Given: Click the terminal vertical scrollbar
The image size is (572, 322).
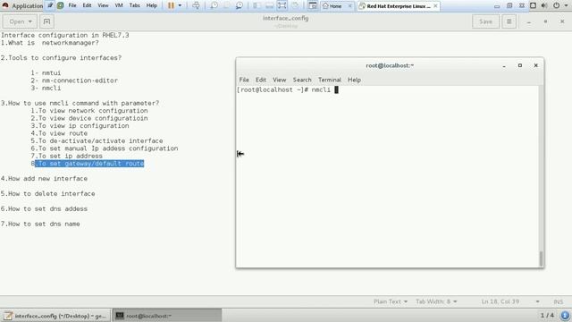Looking at the screenshot, I should 541,258.
